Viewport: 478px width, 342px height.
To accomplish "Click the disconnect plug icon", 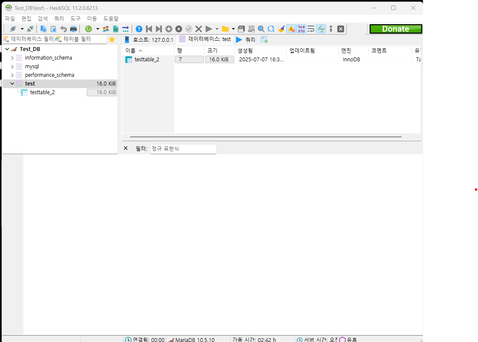I will pos(30,29).
